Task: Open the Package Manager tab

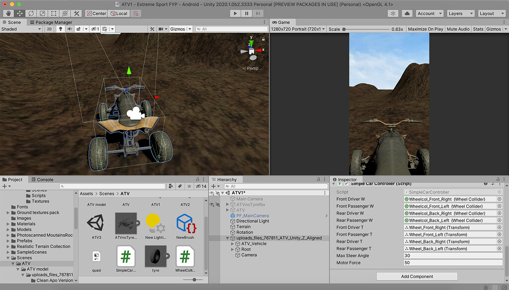Action: pos(55,22)
